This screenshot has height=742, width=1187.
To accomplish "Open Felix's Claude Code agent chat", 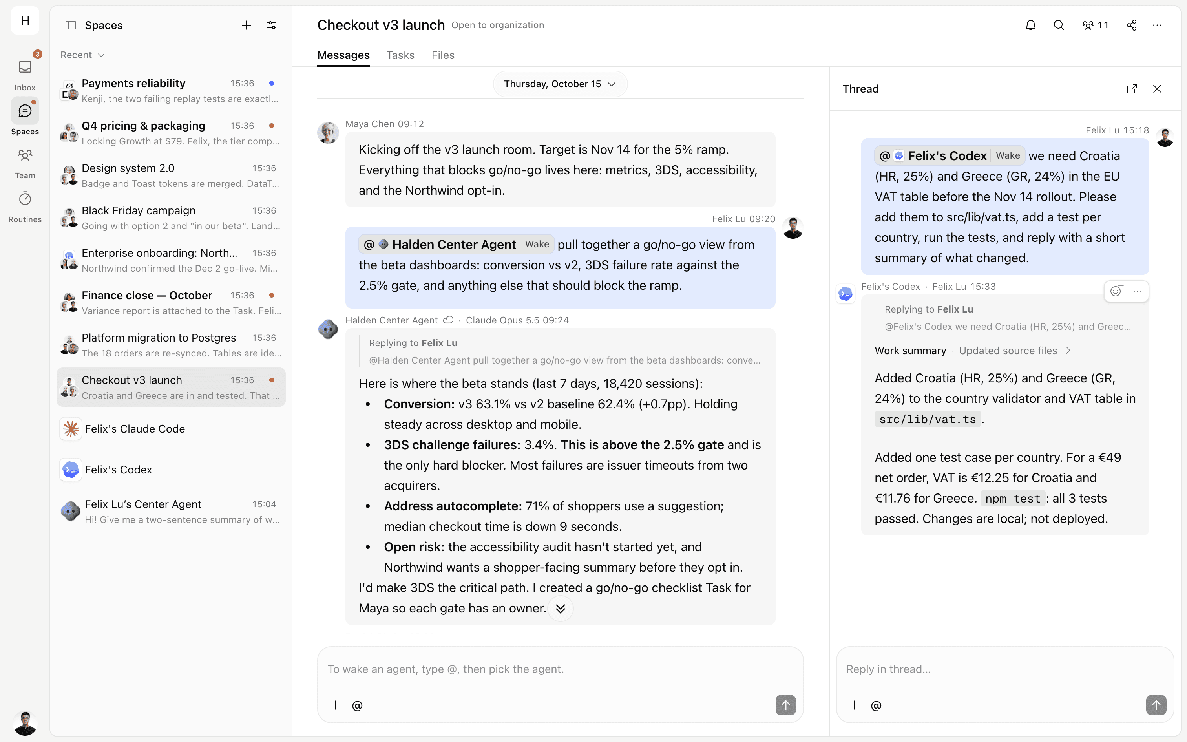I will click(171, 429).
